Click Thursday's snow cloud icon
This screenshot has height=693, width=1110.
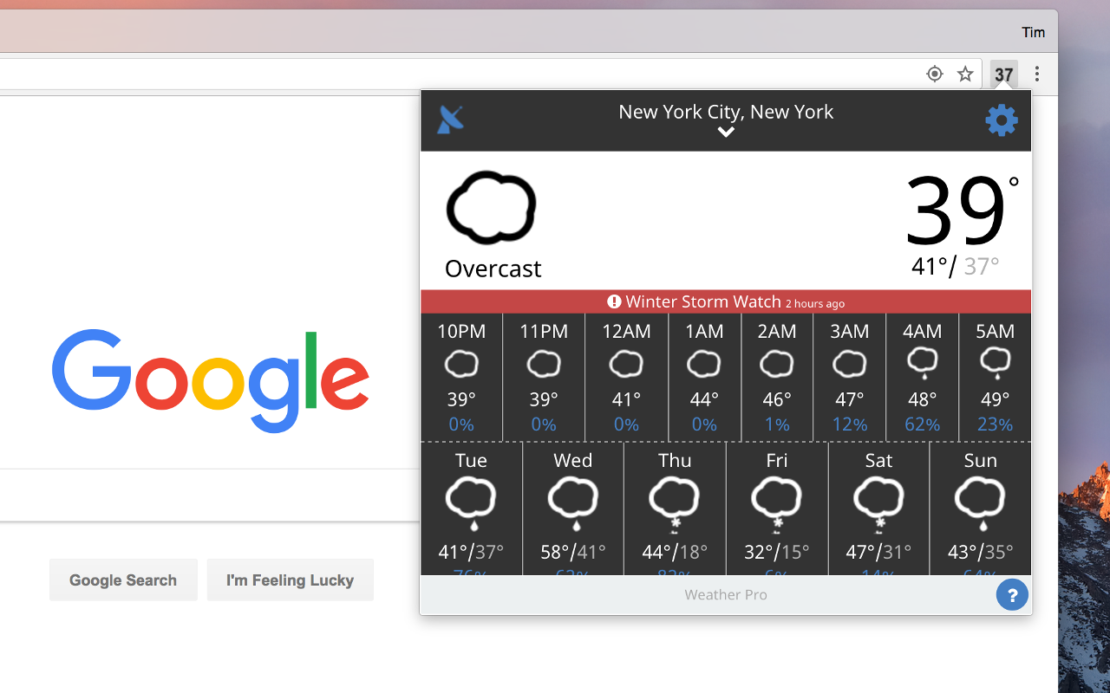[675, 501]
